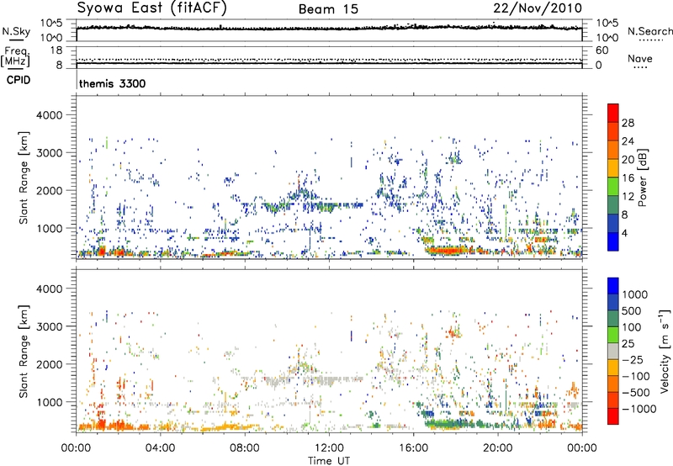
Task: Click the blue top segment of the Velocity colorbar
Action: 613,286
